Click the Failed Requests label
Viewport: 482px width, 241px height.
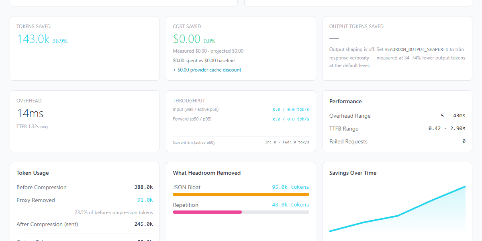pos(348,141)
